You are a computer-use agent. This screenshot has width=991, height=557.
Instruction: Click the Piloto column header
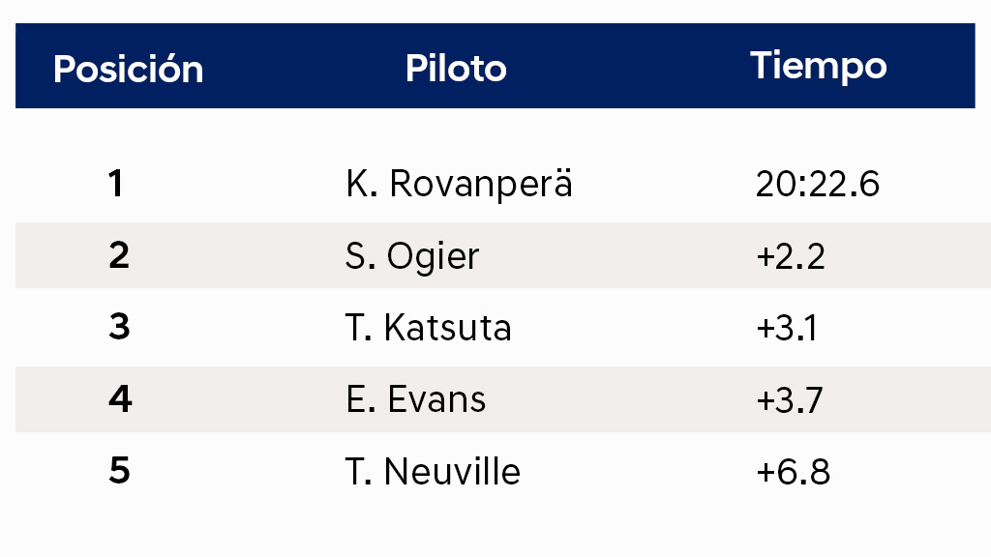point(456,69)
